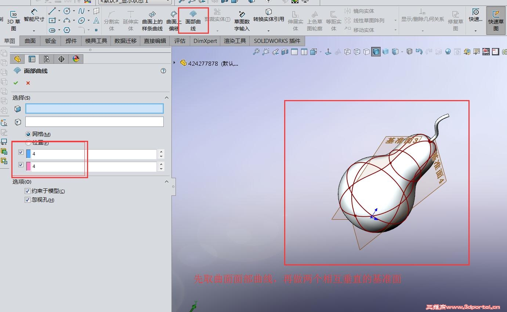Activate the sketch Text tool
The height and width of the screenshot is (312, 507).
(96, 21)
